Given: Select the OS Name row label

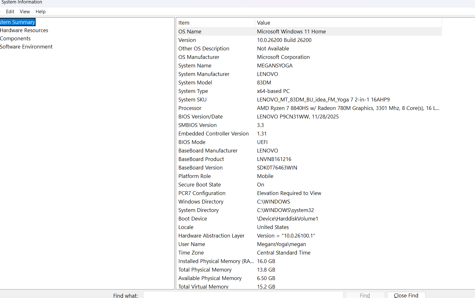Looking at the screenshot, I should tap(190, 32).
